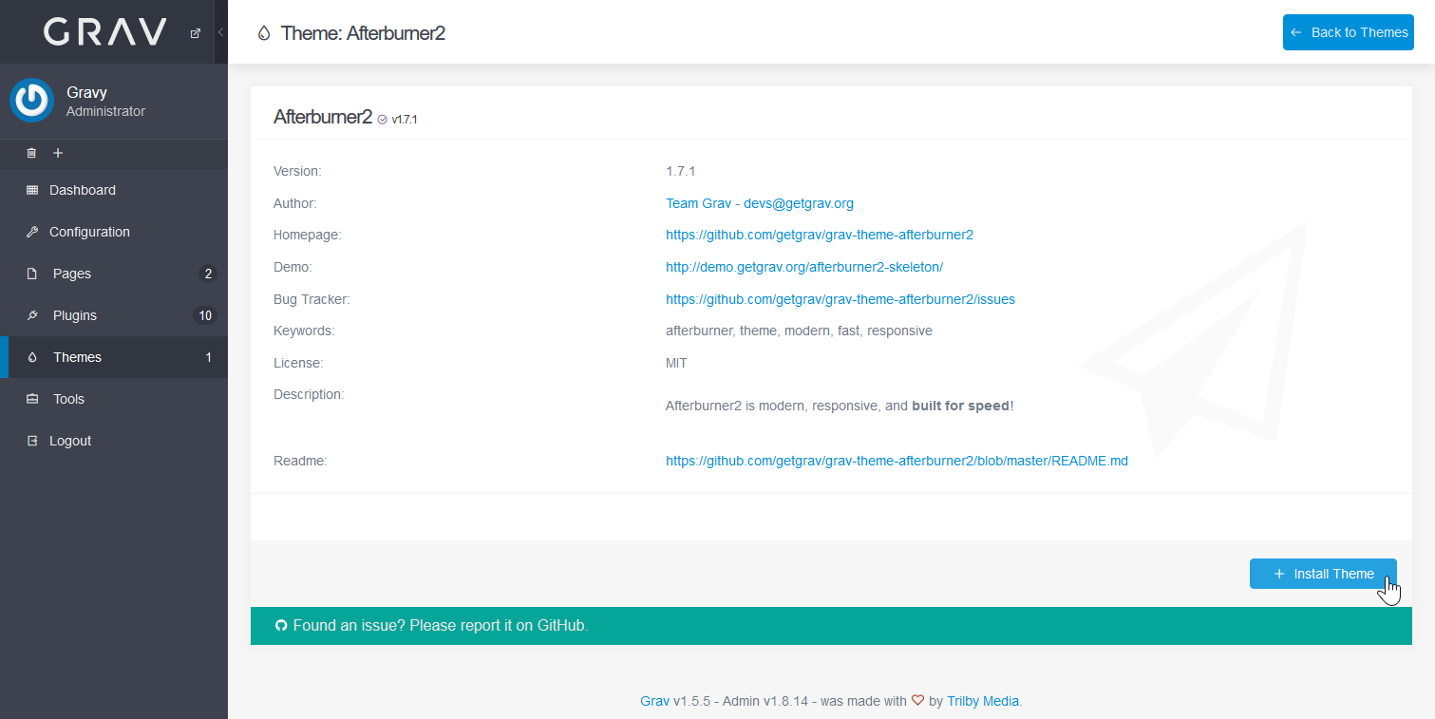Click the Tools briefcase icon
The image size is (1435, 719).
[x=32, y=399]
